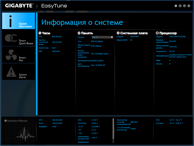This screenshot has height=146, width=194.
Task: Click the memory icon beside Память
Action: (x=79, y=33)
